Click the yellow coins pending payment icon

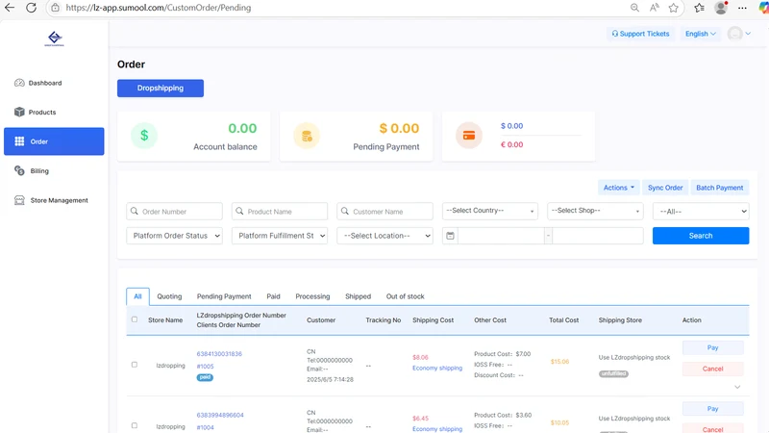coord(307,136)
